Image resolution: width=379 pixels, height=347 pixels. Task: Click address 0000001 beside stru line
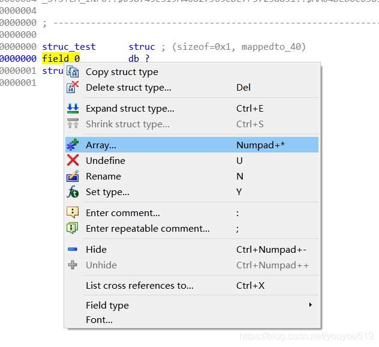18,71
